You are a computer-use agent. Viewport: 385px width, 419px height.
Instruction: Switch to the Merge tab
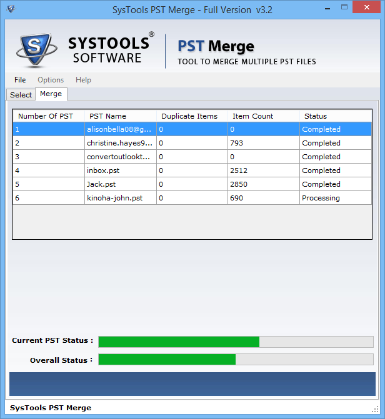51,94
